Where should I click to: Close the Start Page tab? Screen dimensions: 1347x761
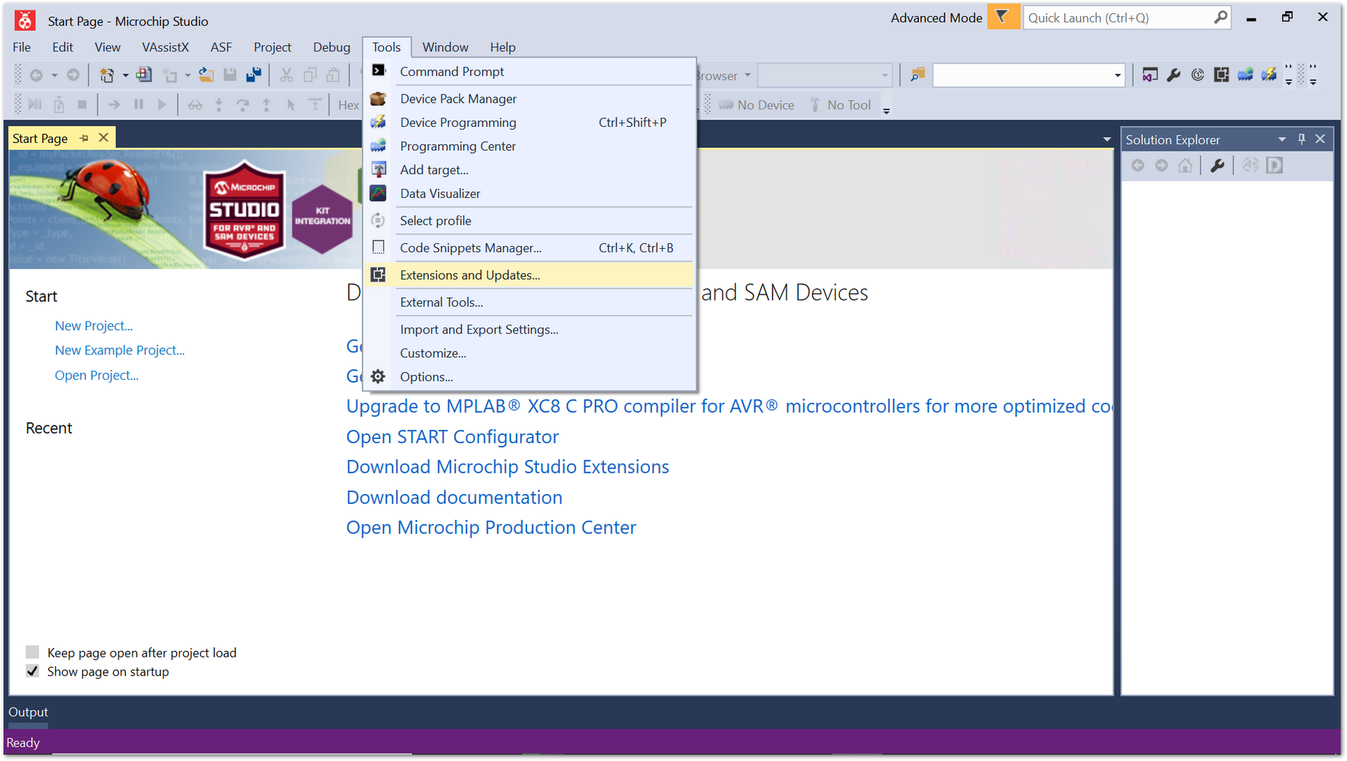click(104, 138)
